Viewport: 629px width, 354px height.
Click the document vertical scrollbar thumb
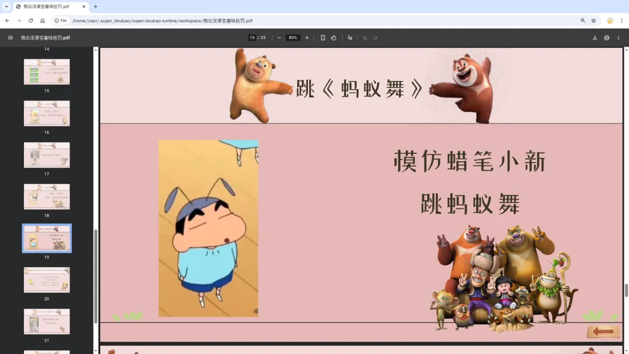pos(626,291)
